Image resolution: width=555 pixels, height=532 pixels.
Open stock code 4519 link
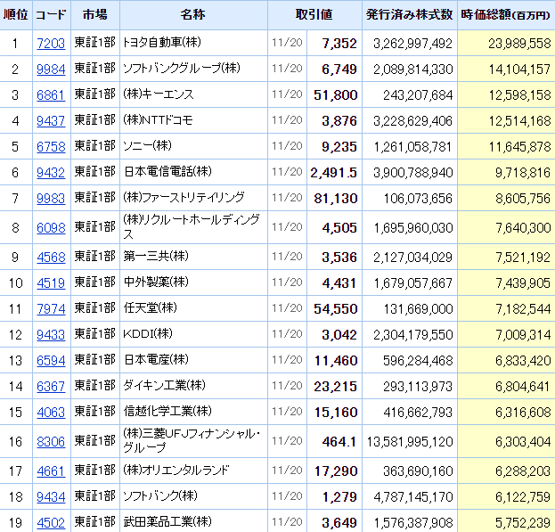[51, 282]
